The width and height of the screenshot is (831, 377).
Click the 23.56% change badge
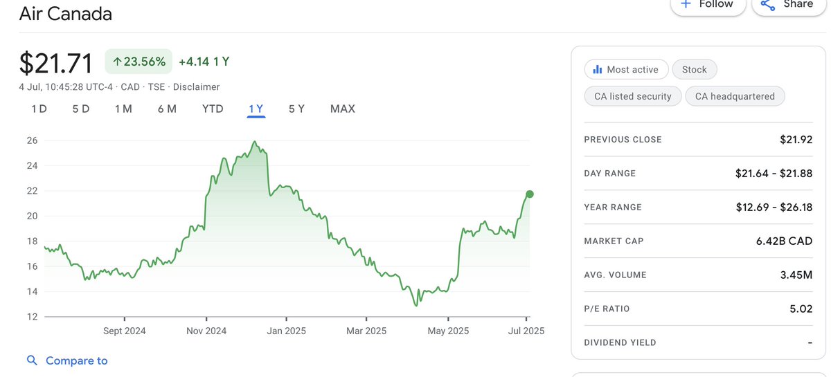(x=138, y=62)
